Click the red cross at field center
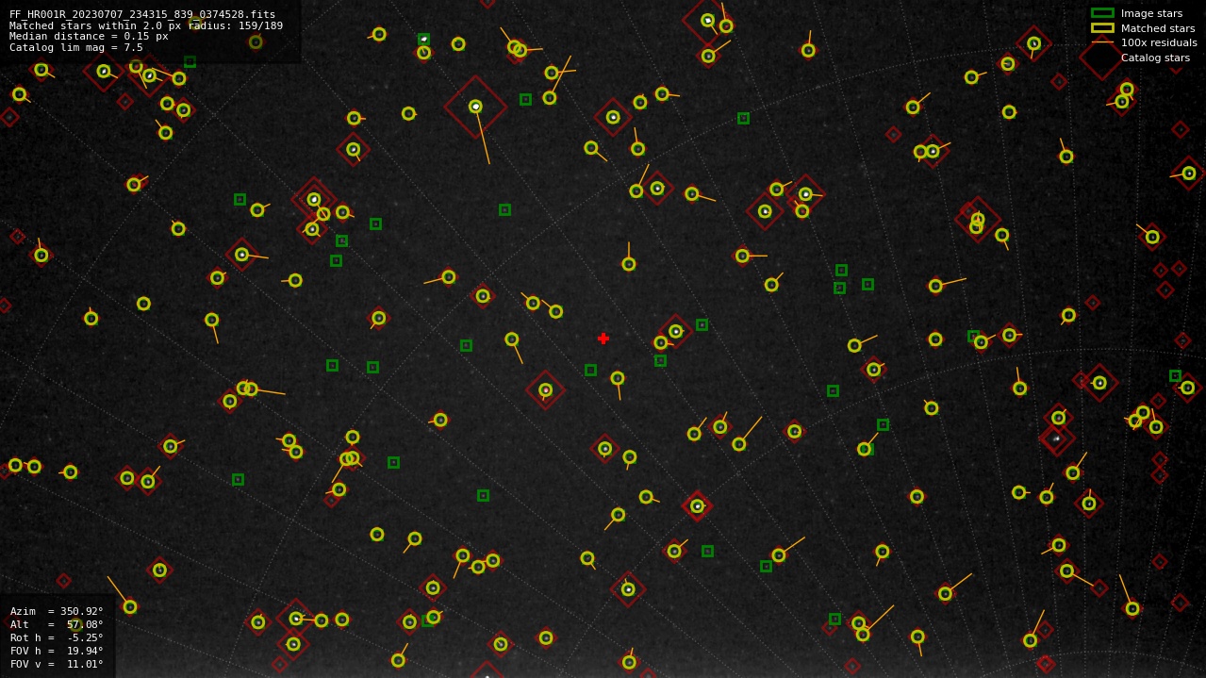The width and height of the screenshot is (1206, 678). pyautogui.click(x=603, y=339)
